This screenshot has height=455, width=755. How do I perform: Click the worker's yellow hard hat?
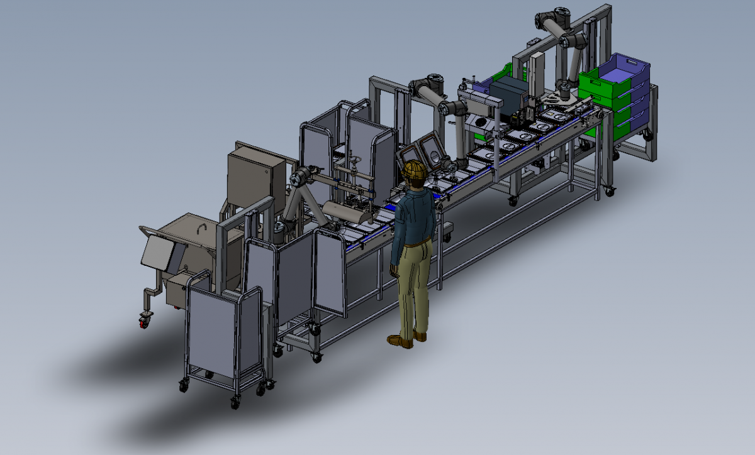[x=414, y=169]
